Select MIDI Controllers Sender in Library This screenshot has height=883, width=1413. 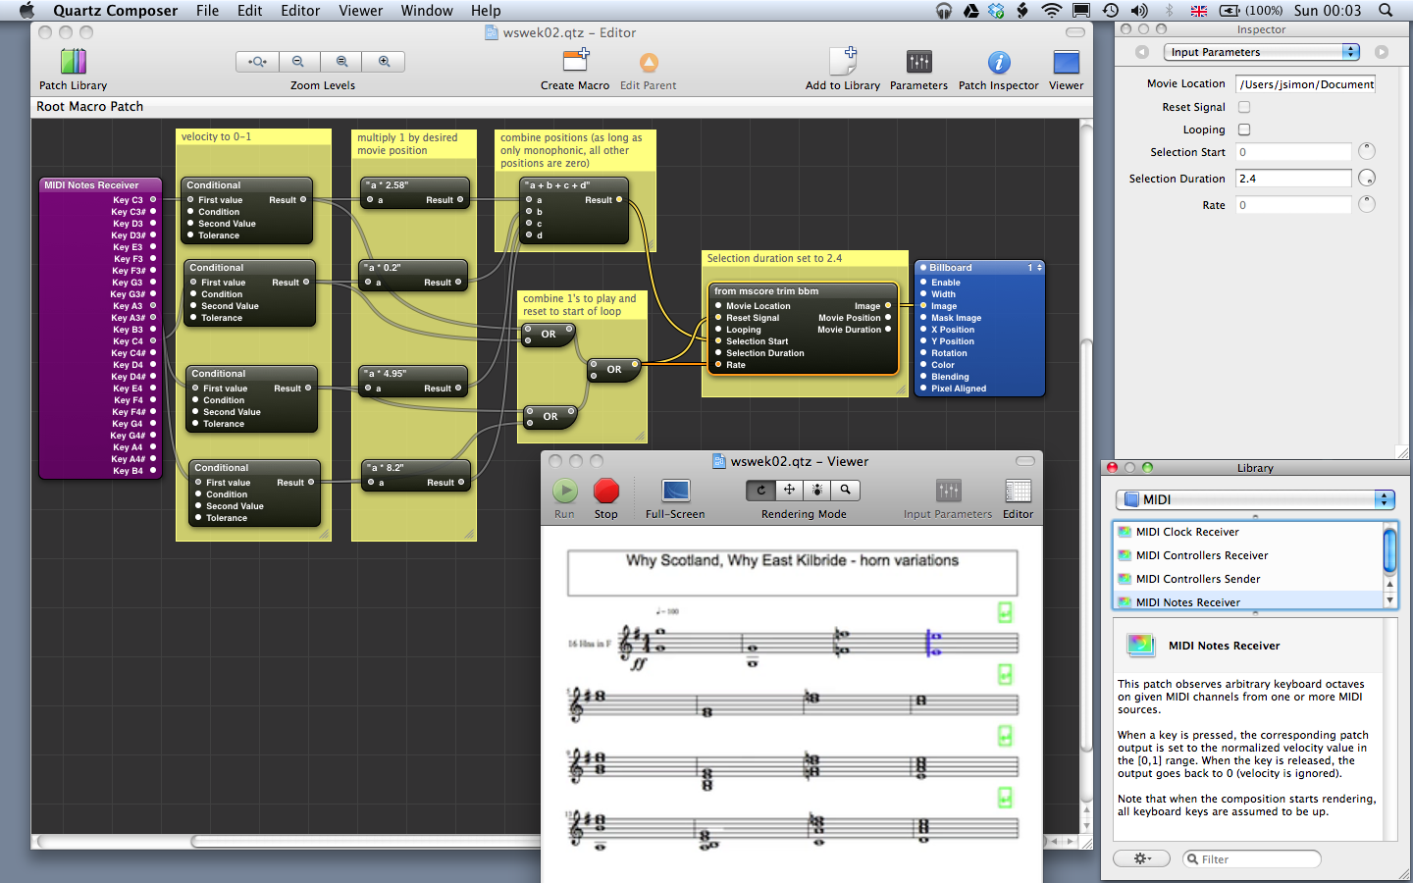[1248, 579]
